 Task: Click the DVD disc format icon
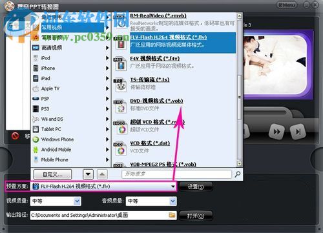[x=120, y=106]
